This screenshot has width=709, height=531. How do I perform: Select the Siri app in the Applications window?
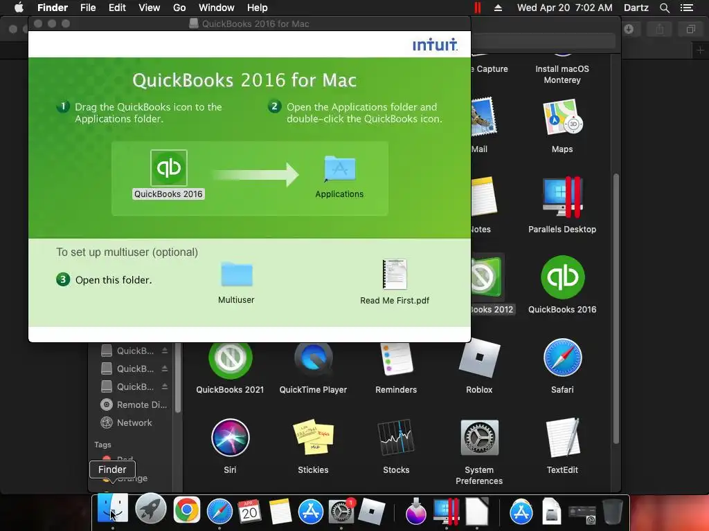230,438
